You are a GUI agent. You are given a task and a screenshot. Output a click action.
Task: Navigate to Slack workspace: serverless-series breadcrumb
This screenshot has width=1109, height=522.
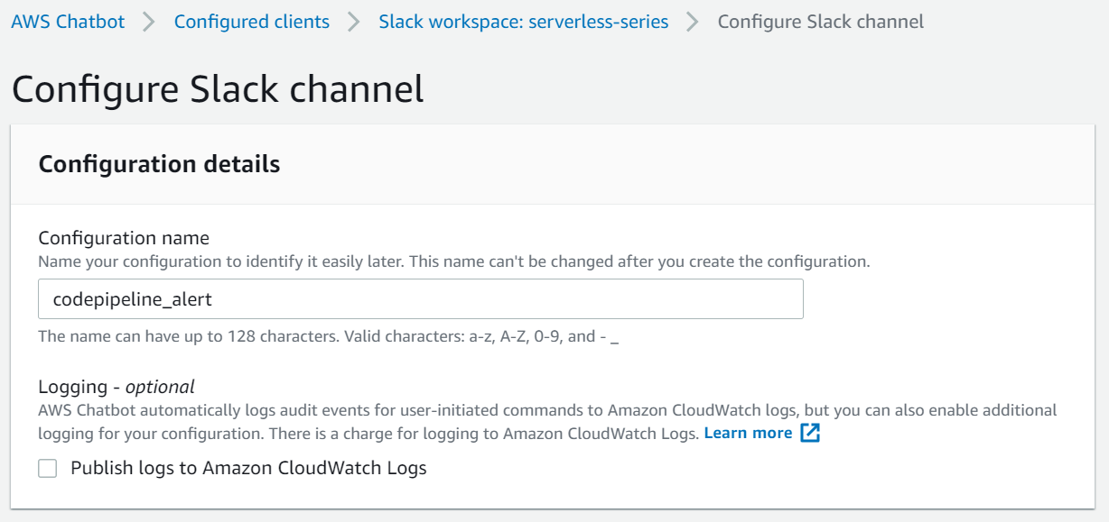(524, 22)
